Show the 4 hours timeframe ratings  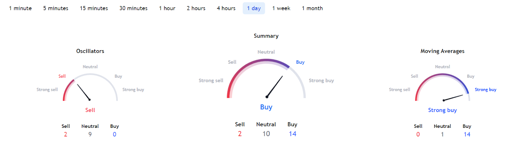click(226, 8)
